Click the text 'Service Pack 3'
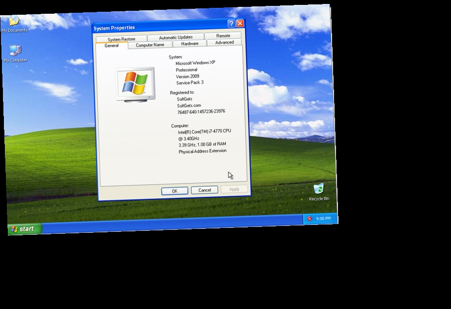Viewport: 451px width, 309px height. click(190, 83)
